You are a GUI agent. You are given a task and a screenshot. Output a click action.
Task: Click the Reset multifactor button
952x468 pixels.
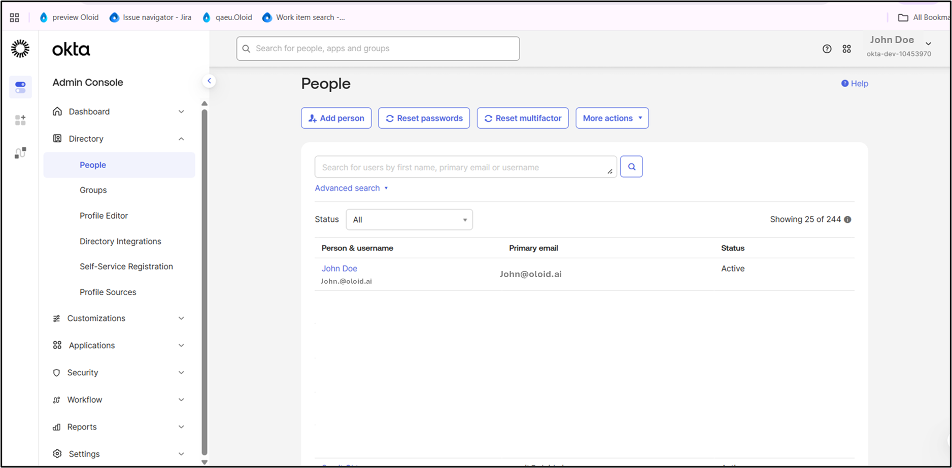[523, 118]
